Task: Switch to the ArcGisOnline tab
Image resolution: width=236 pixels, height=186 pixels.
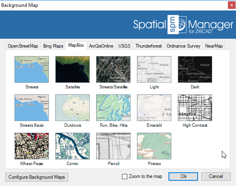Action: click(101, 46)
